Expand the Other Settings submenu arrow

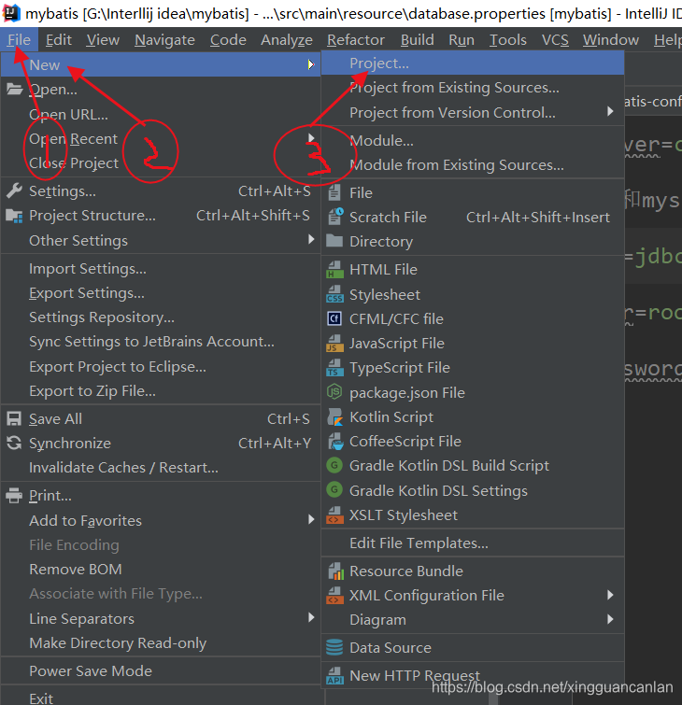click(311, 240)
